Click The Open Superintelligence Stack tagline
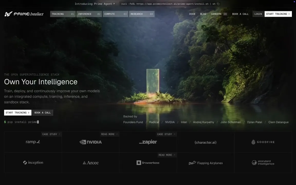The height and width of the screenshot is (185, 296). 32,75
